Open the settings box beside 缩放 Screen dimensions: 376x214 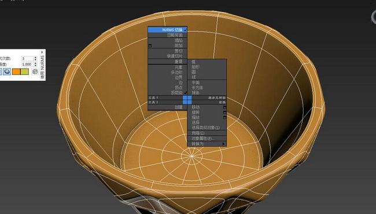tap(224, 118)
